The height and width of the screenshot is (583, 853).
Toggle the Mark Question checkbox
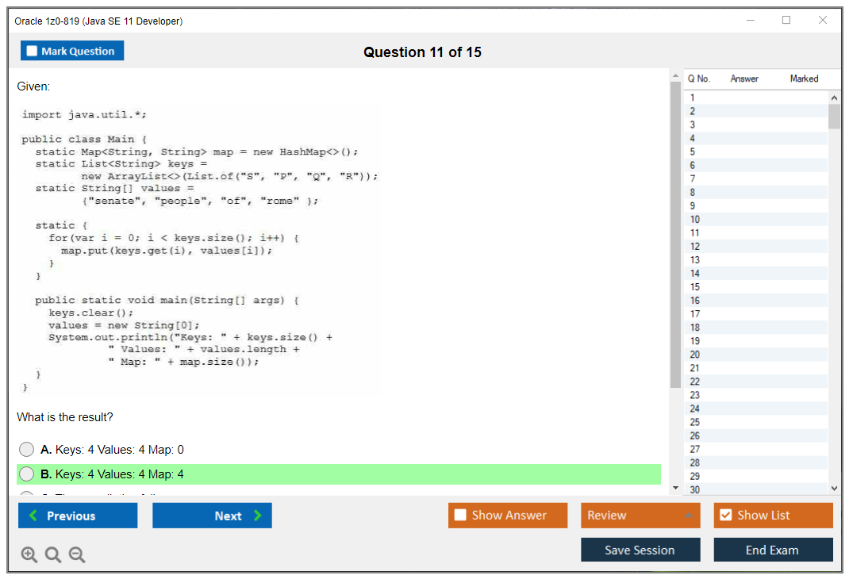pos(33,52)
